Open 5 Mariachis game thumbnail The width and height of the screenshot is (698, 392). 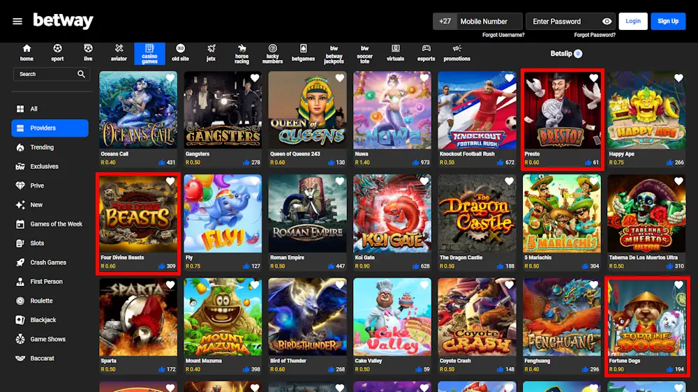(562, 213)
